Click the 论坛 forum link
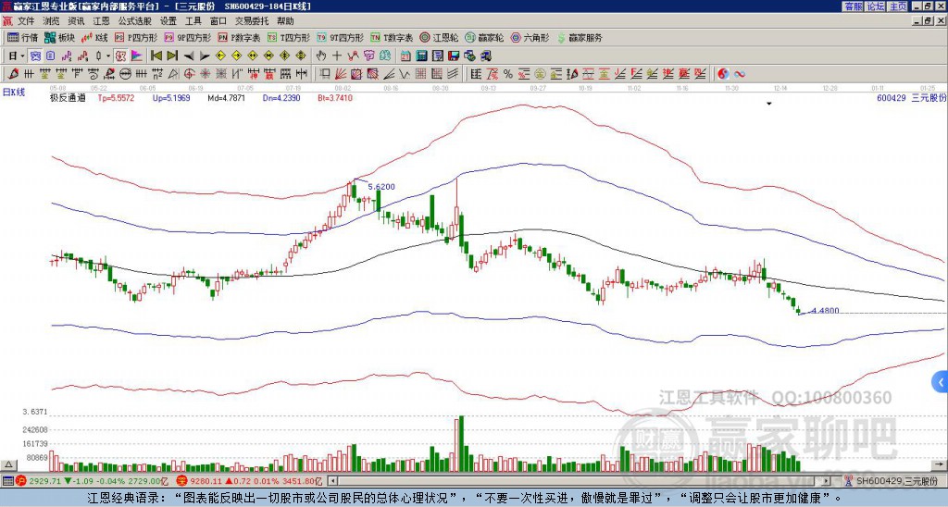 875,6
